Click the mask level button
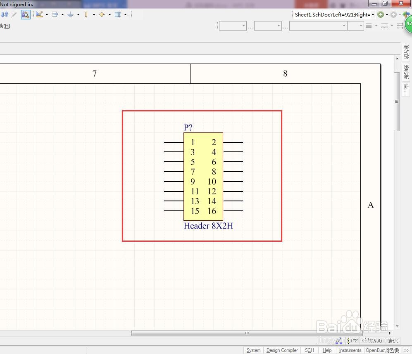The height and width of the screenshot is (354, 412). (372, 341)
